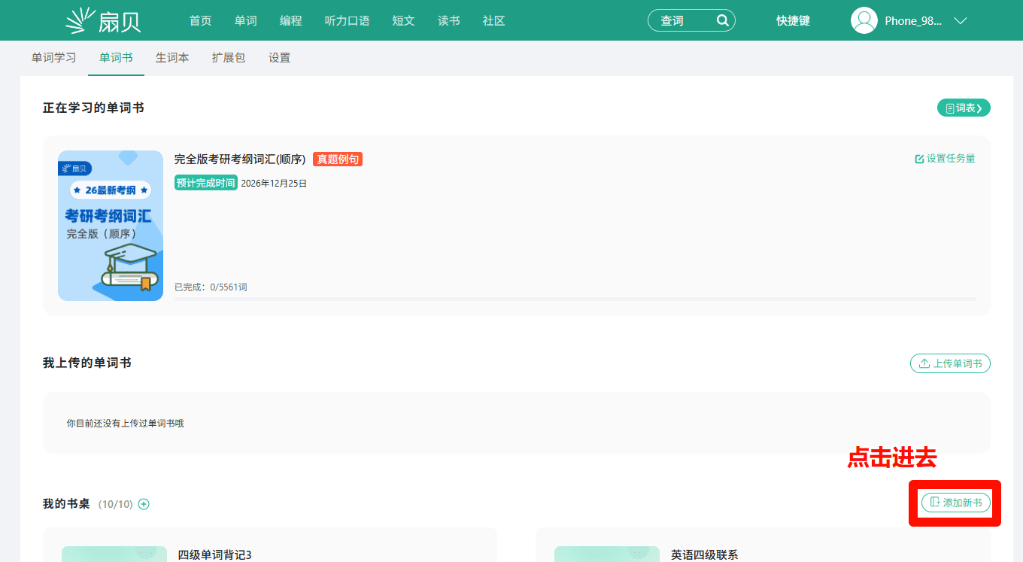Open book 英语四级联系

(x=704, y=555)
